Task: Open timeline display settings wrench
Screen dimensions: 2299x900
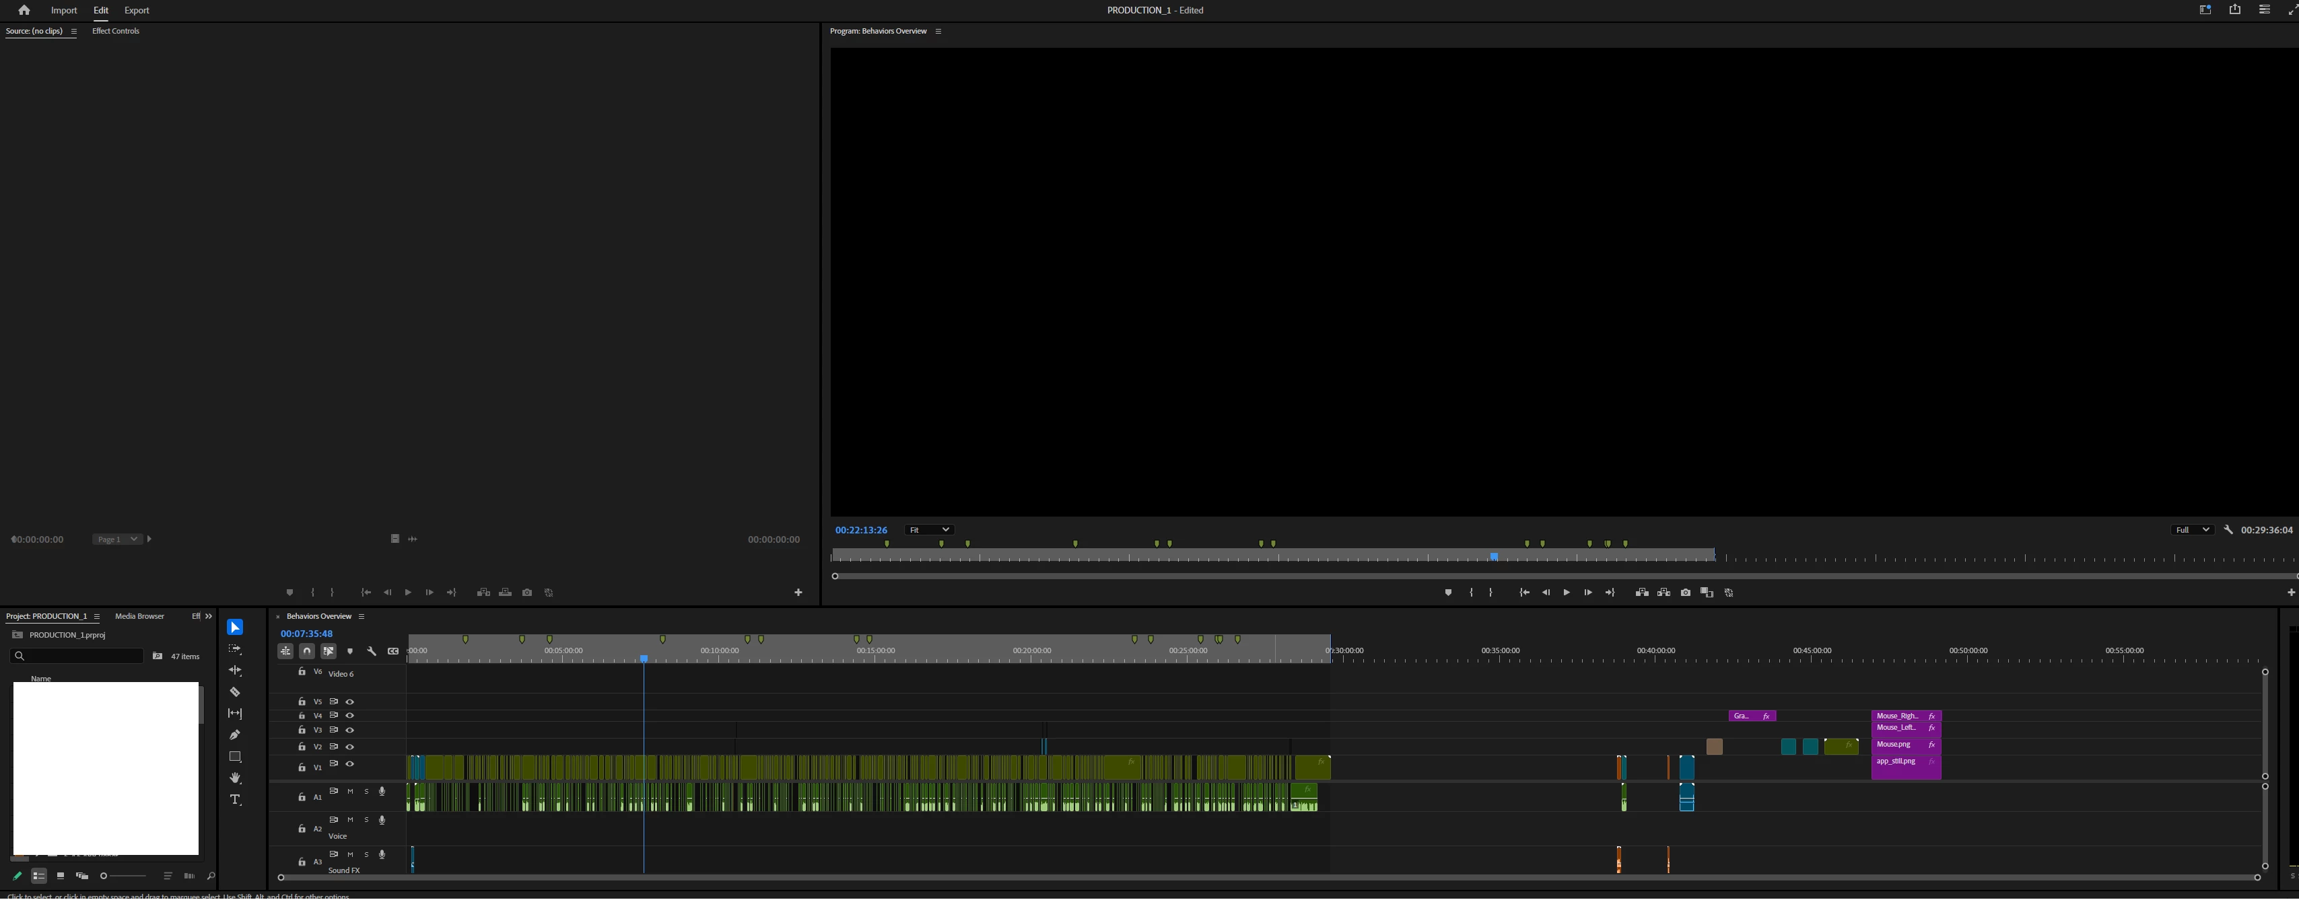Action: pyautogui.click(x=371, y=651)
